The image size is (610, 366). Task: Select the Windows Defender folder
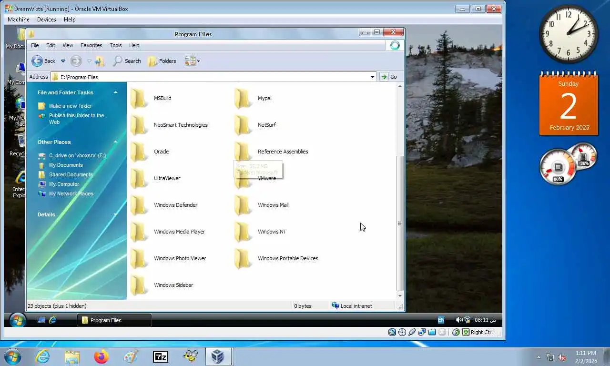[164, 205]
